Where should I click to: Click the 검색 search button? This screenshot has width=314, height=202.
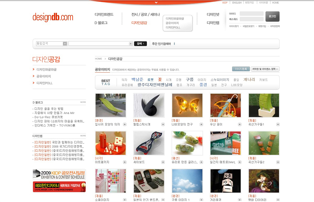click(140, 44)
